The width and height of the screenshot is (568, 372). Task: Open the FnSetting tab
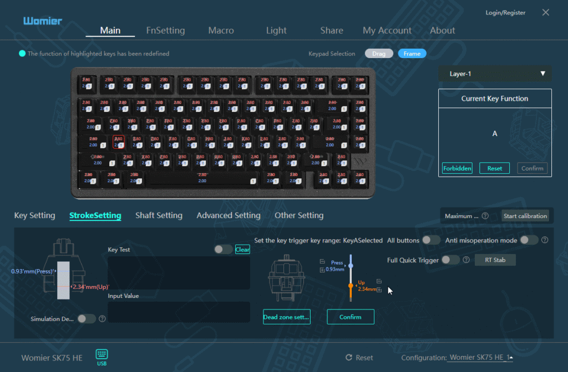[165, 30]
